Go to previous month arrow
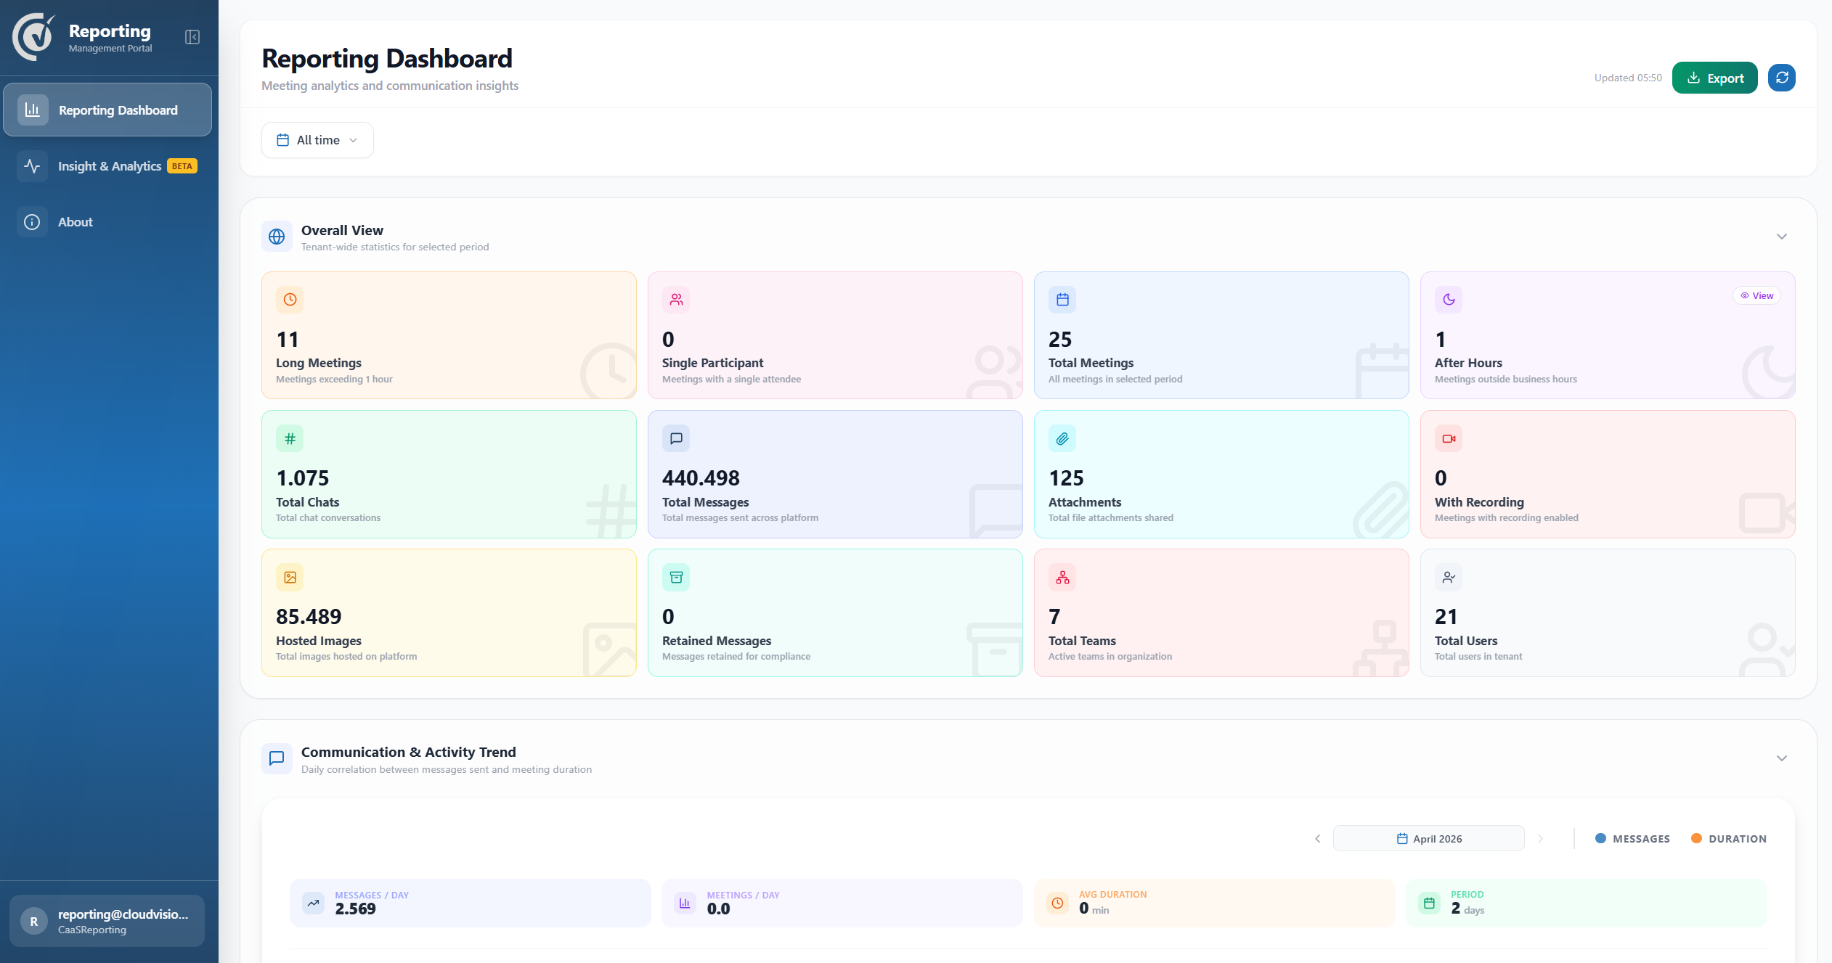This screenshot has height=963, width=1832. 1317,839
